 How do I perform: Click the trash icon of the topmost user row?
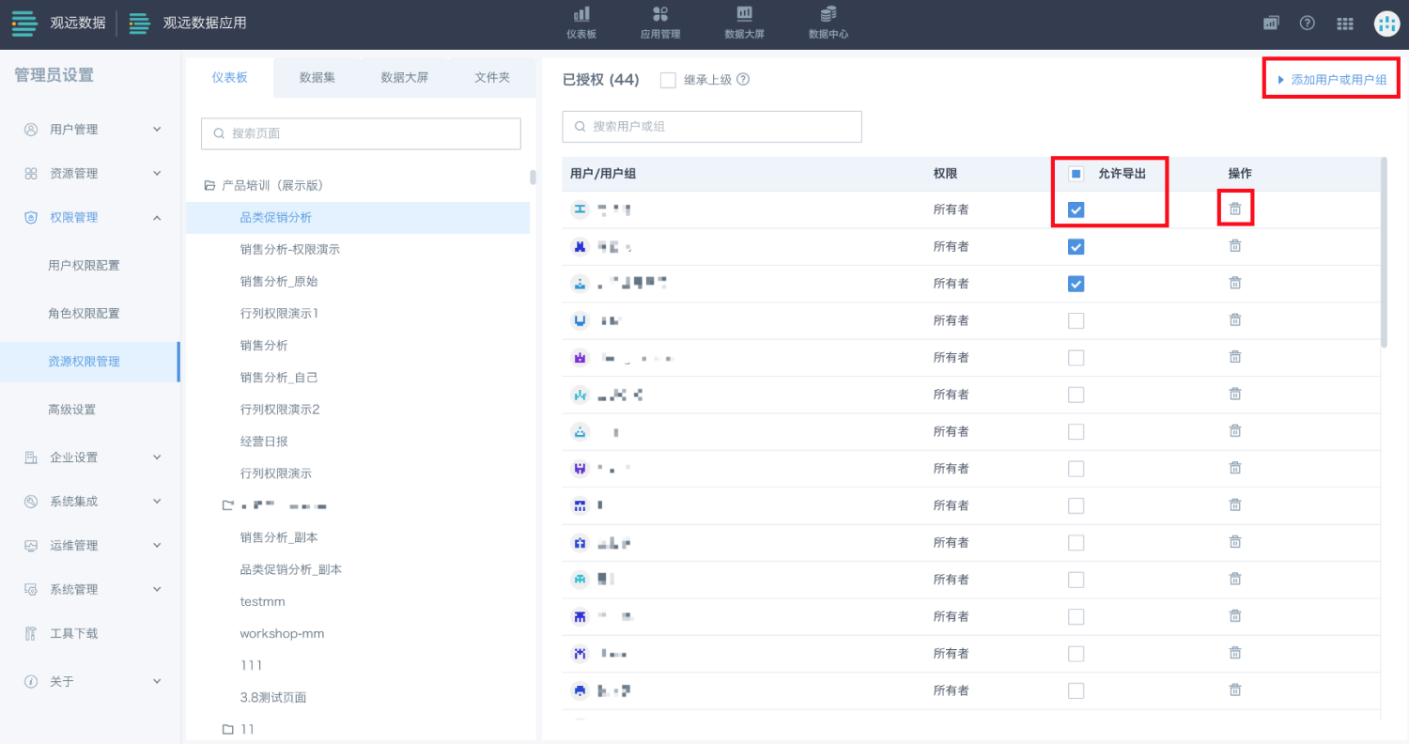(1235, 209)
